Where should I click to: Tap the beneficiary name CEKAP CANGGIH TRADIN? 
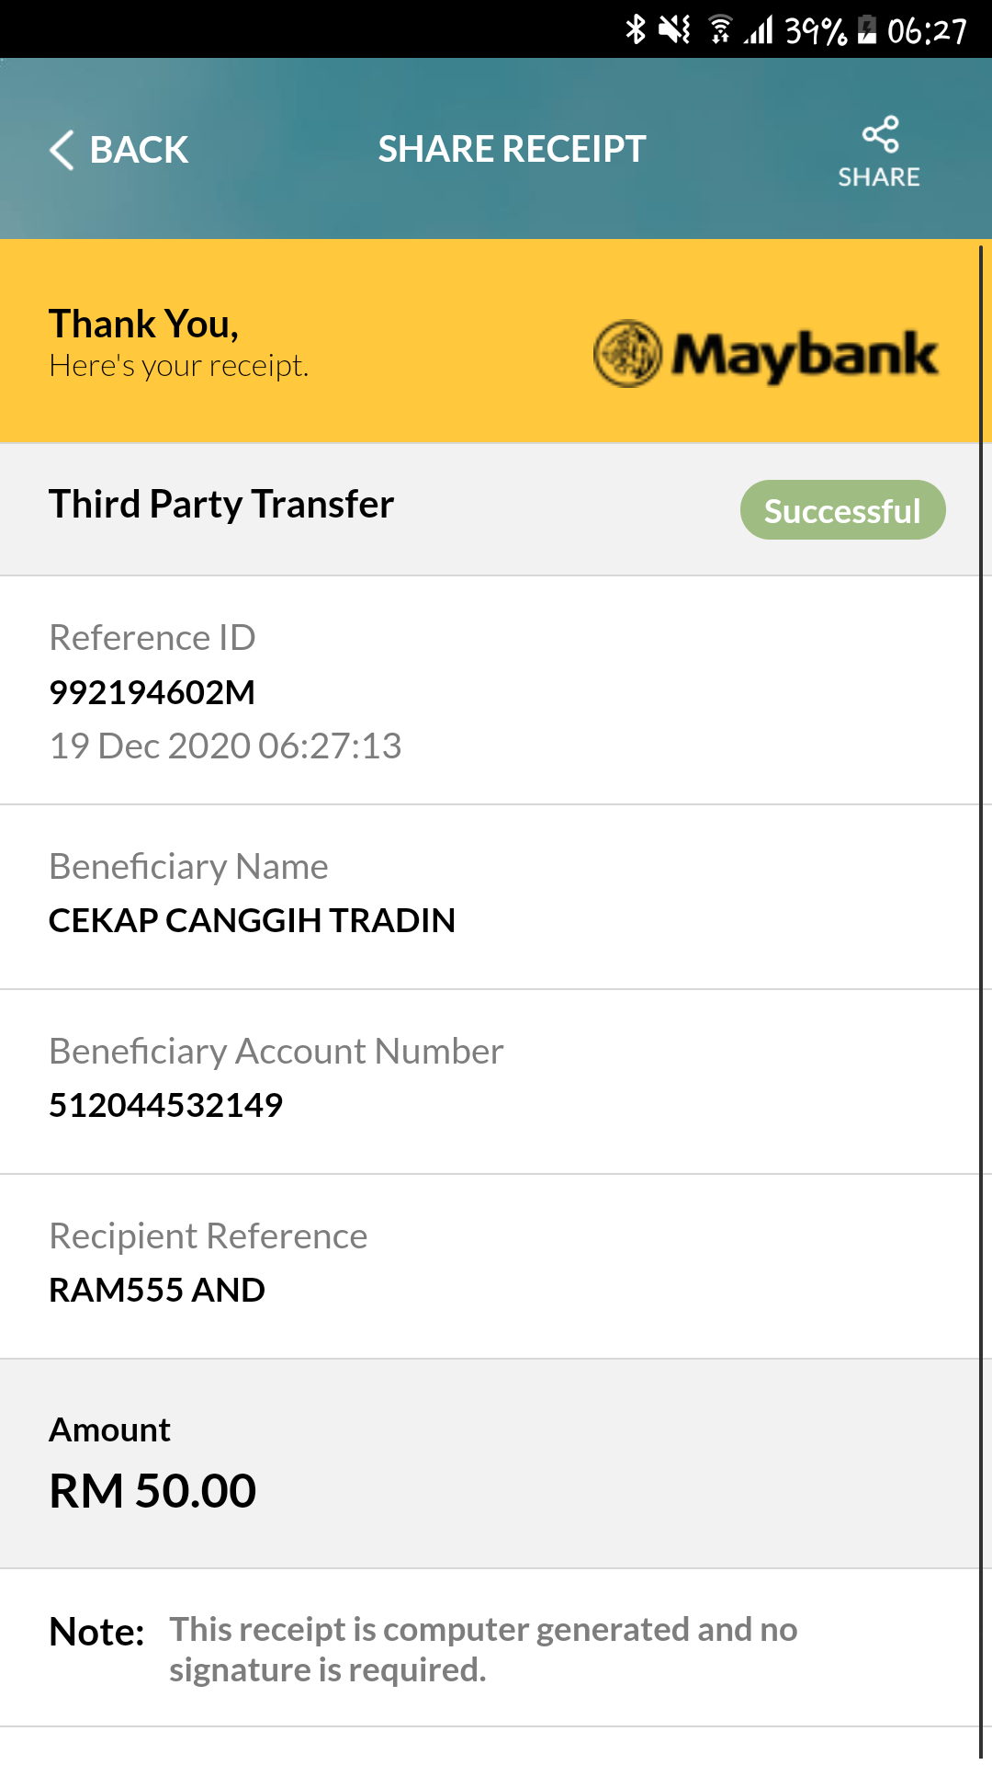253,920
